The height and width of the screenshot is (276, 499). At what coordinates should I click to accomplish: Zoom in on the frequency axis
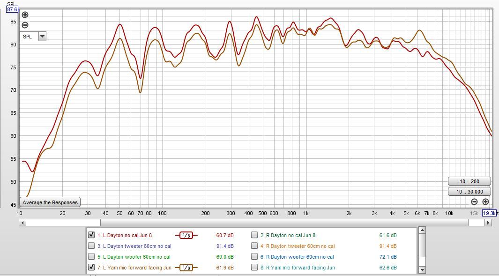tap(485, 201)
